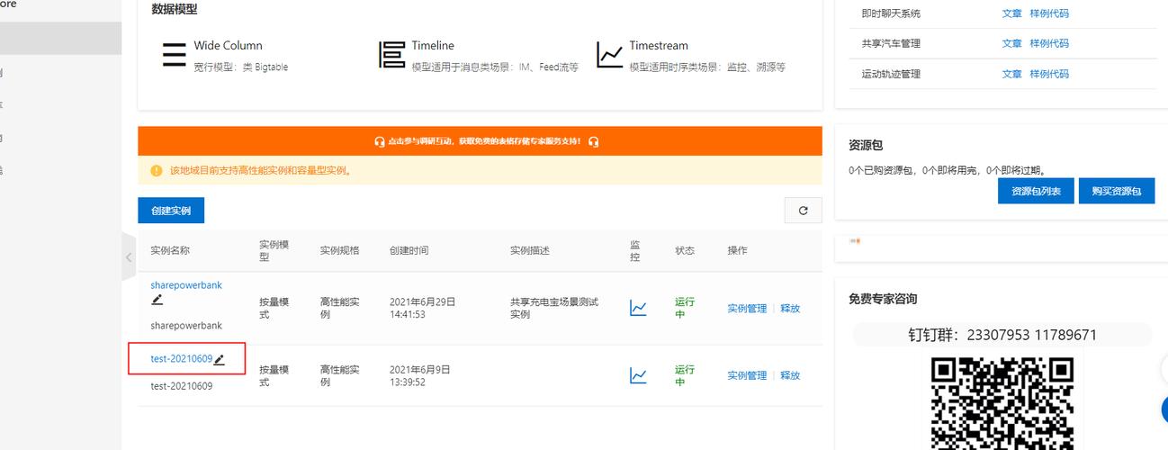Click the 购买资源包 button

tap(1117, 191)
